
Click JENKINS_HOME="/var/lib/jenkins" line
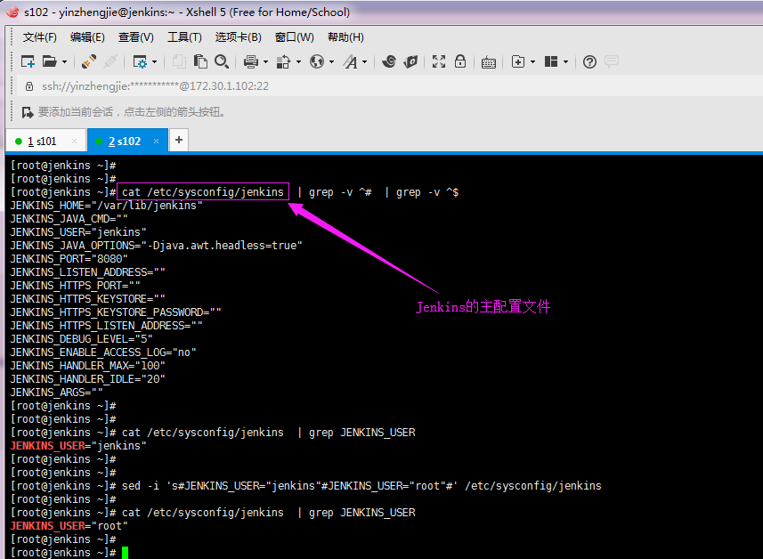pyautogui.click(x=107, y=206)
